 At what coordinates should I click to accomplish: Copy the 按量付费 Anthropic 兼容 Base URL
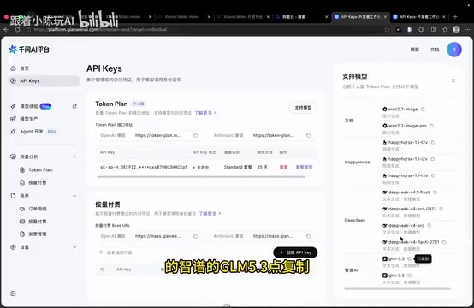pyautogui.click(x=308, y=236)
